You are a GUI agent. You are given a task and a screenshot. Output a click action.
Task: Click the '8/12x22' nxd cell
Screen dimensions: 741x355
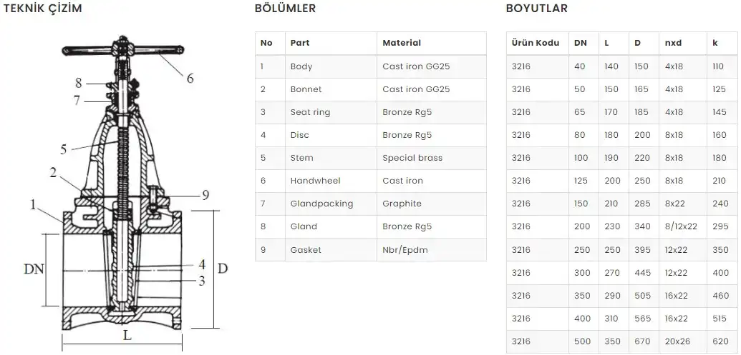[x=681, y=226]
